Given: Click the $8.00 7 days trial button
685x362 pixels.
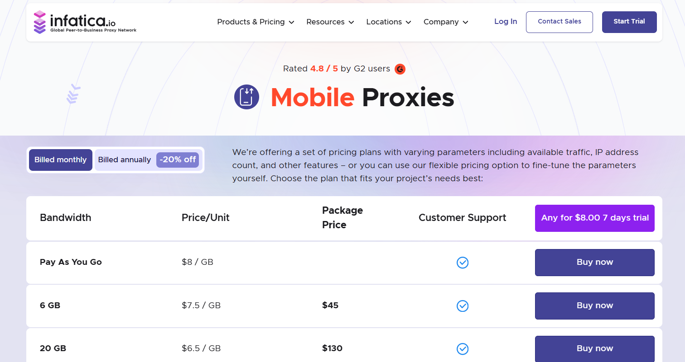Looking at the screenshot, I should (594, 218).
